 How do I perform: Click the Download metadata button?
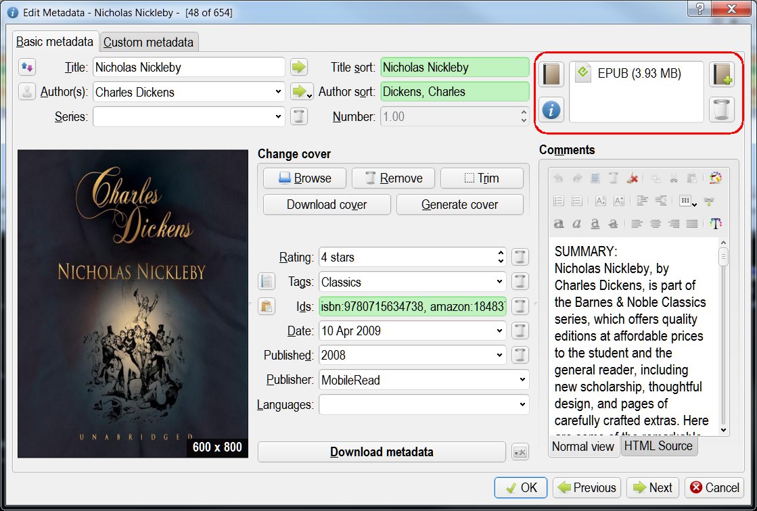[382, 452]
